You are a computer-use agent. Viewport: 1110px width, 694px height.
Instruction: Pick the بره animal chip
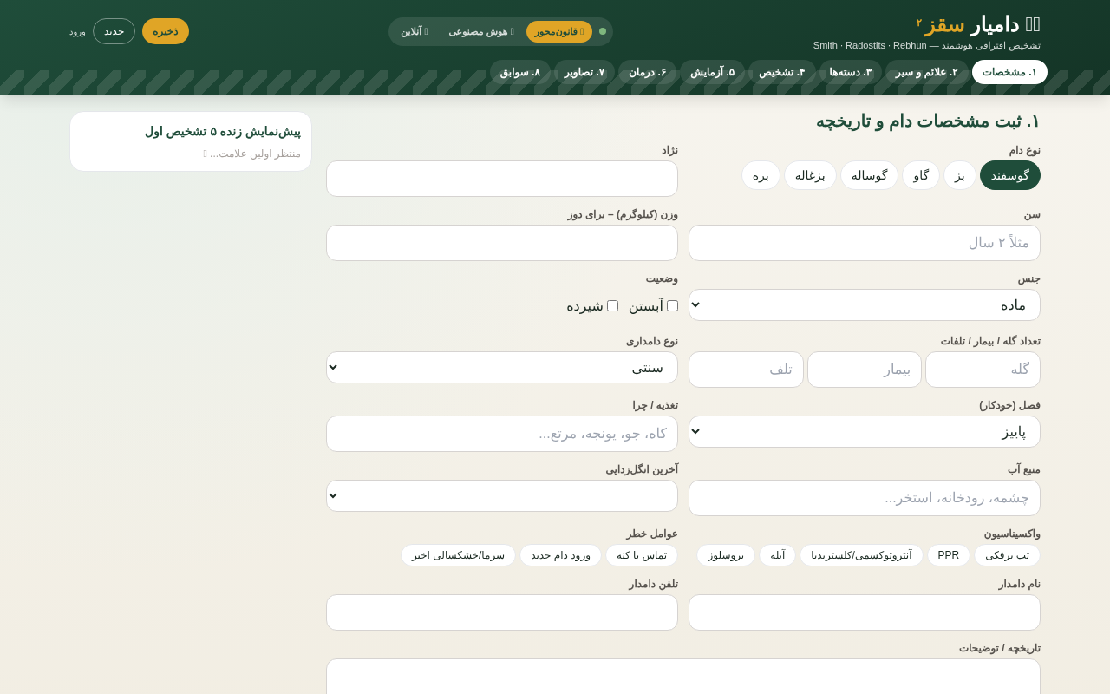pos(761,175)
